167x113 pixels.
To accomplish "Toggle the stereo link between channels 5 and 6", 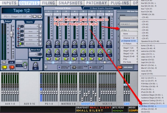I will click(x=87, y=62).
